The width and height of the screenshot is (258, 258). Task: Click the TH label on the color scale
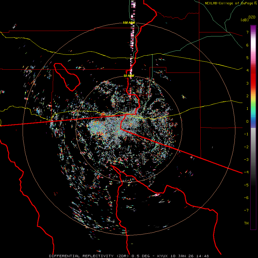point(246,223)
